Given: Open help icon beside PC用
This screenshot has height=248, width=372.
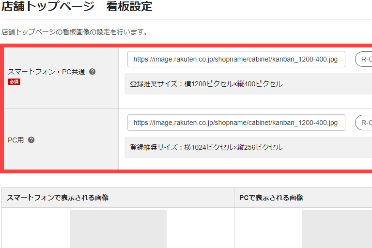Looking at the screenshot, I should pyautogui.click(x=31, y=140).
